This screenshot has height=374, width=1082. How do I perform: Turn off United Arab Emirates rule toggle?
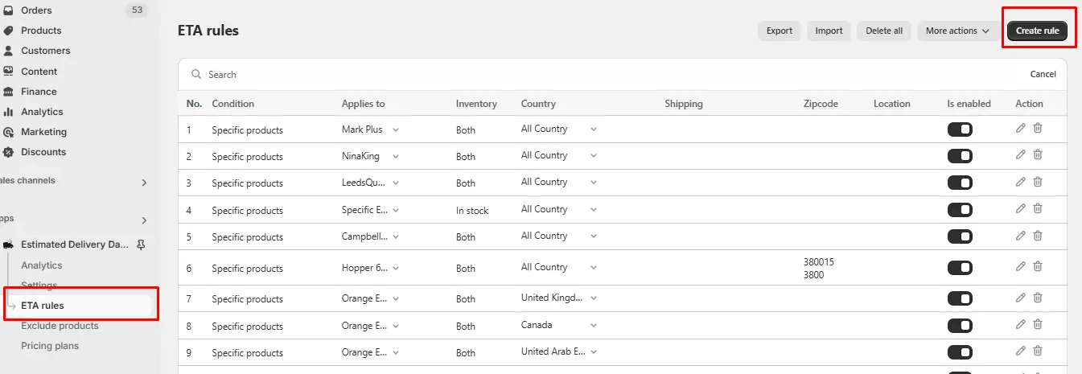coord(960,352)
